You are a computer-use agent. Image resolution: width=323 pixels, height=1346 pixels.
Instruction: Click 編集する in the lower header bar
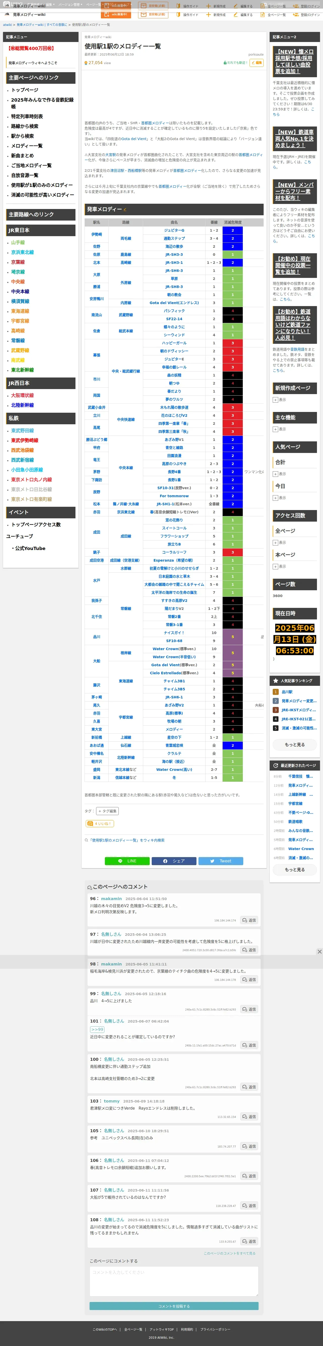click(x=243, y=15)
